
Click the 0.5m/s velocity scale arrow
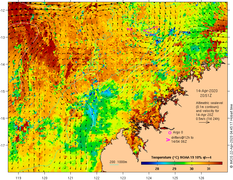coord(204,122)
